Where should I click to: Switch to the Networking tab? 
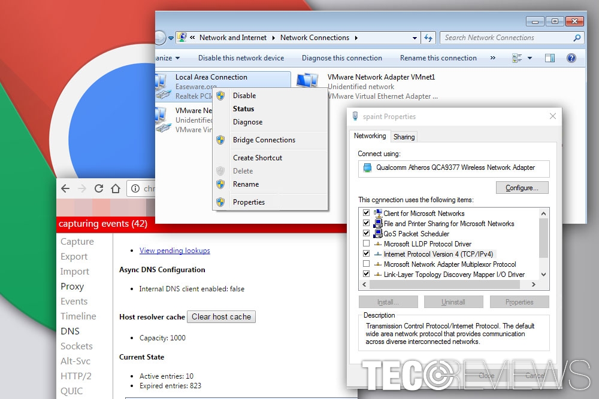click(x=370, y=136)
